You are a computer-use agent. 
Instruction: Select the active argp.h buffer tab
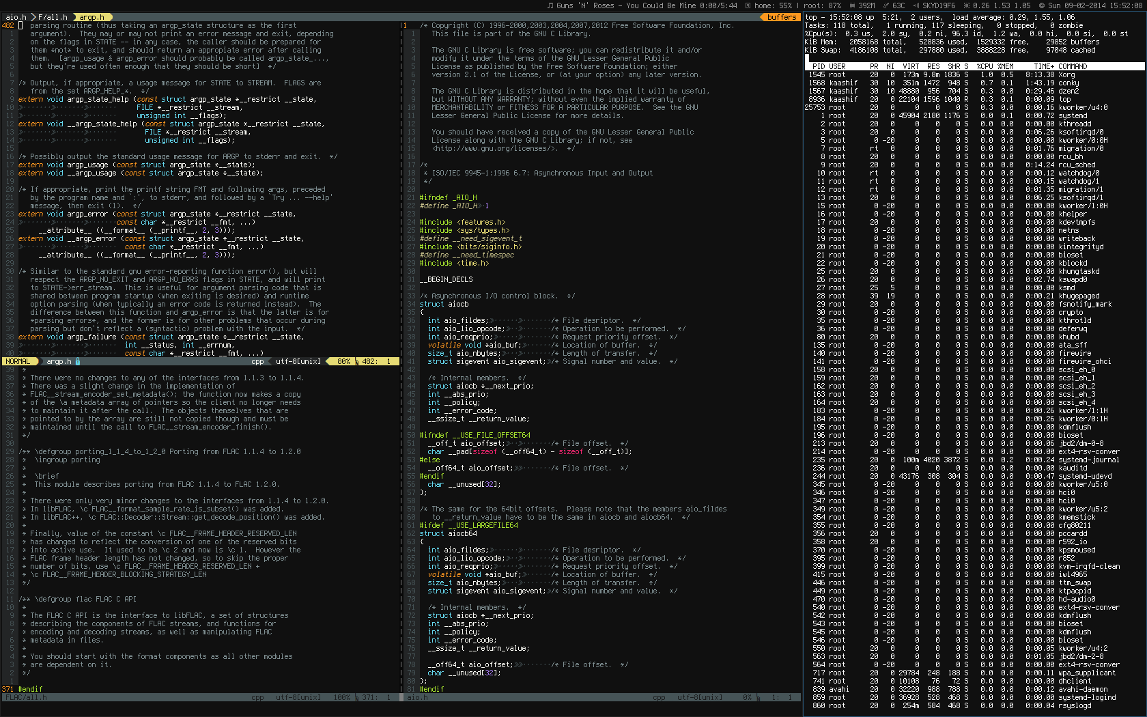coord(91,17)
